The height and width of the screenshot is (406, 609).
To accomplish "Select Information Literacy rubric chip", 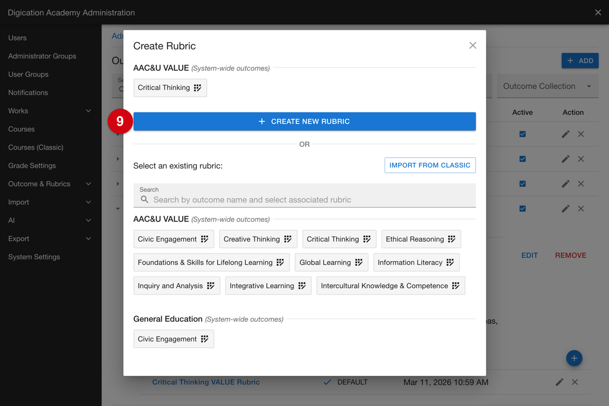I will 416,262.
